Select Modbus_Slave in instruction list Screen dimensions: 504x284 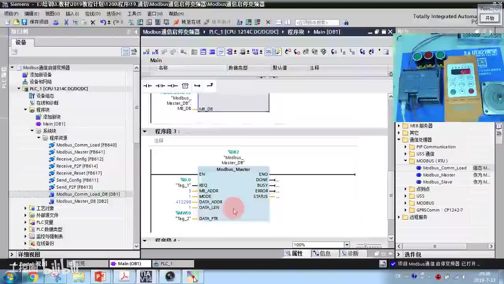click(x=437, y=182)
